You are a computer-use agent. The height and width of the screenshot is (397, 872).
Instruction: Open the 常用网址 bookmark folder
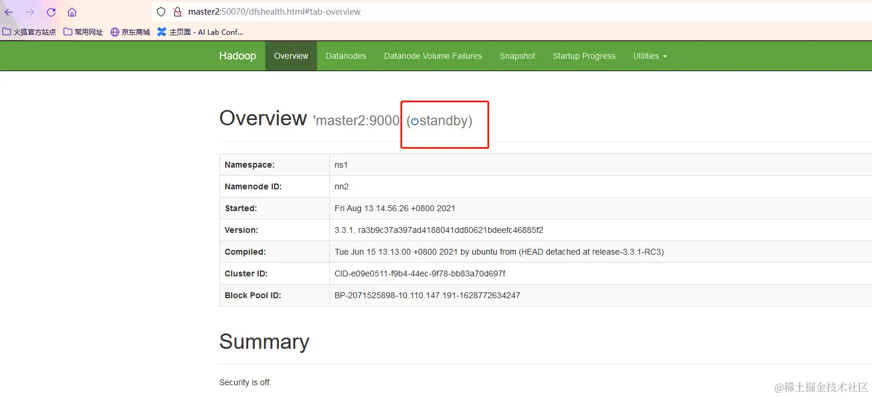point(83,32)
